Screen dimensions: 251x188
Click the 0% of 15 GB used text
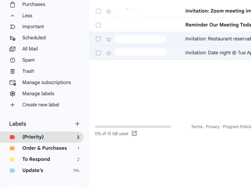point(111,134)
